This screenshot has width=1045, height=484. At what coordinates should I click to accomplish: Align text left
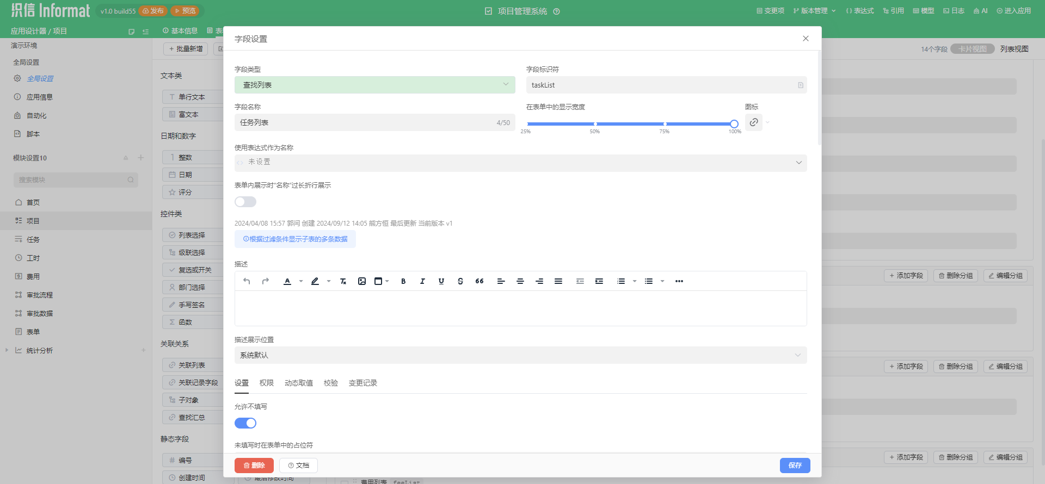(501, 281)
